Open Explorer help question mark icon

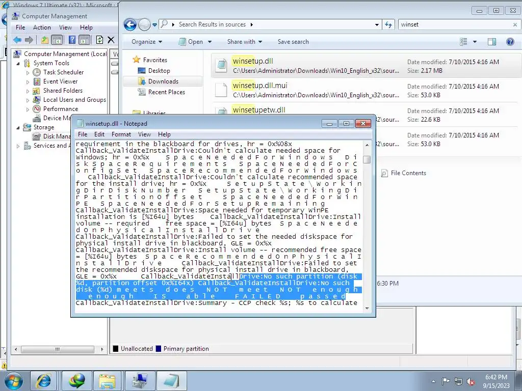pyautogui.click(x=510, y=42)
